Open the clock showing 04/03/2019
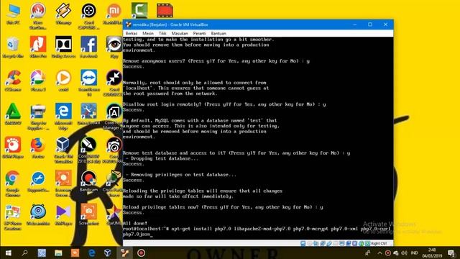This screenshot has height=259, width=460. coord(432,253)
